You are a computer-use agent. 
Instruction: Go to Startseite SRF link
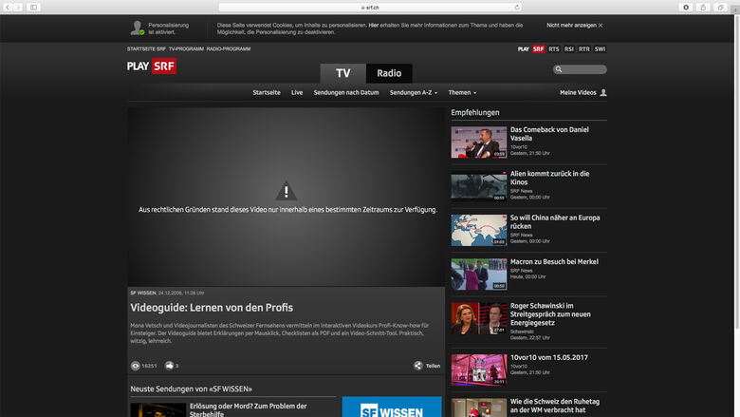[x=146, y=48]
